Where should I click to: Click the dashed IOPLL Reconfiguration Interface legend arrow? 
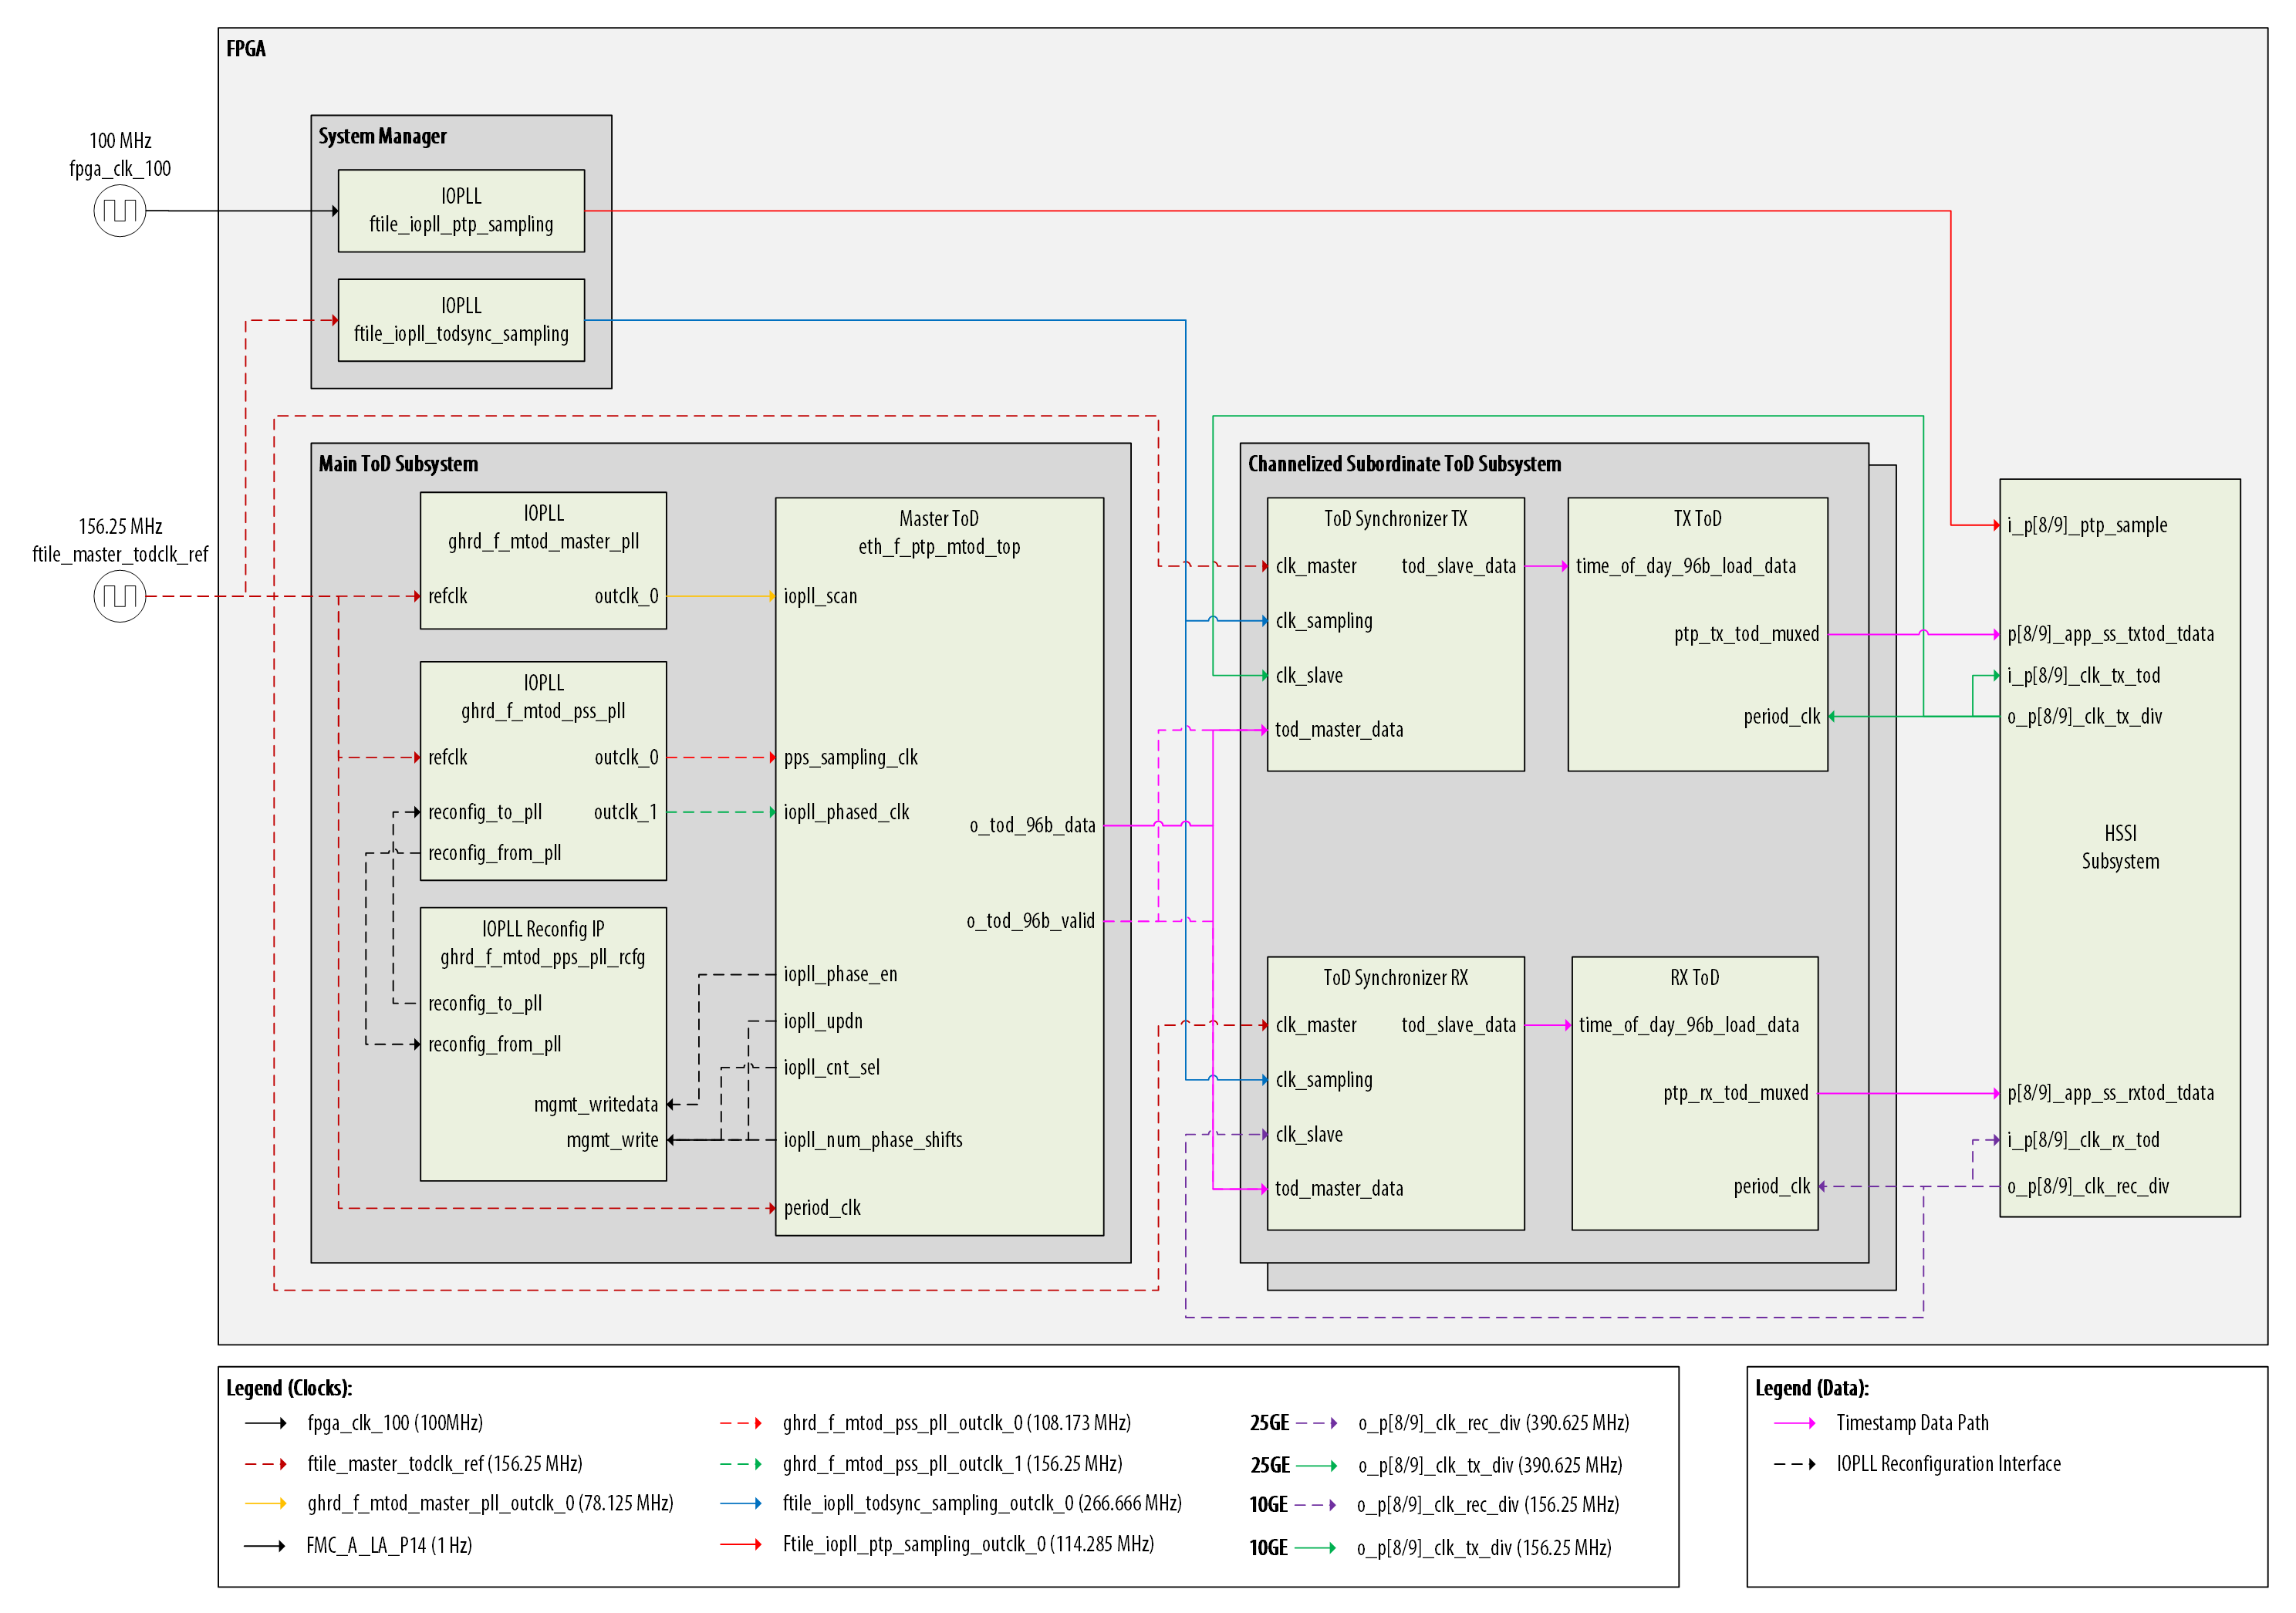[x=1794, y=1464]
